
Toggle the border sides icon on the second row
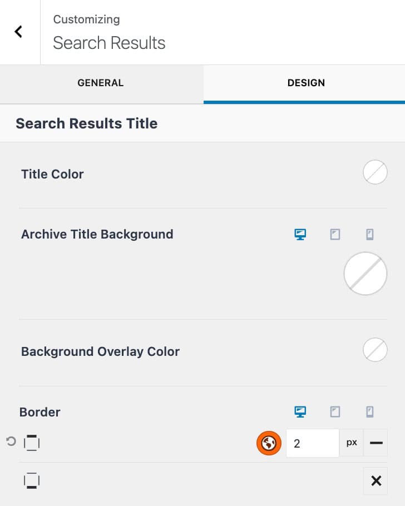pyautogui.click(x=32, y=480)
